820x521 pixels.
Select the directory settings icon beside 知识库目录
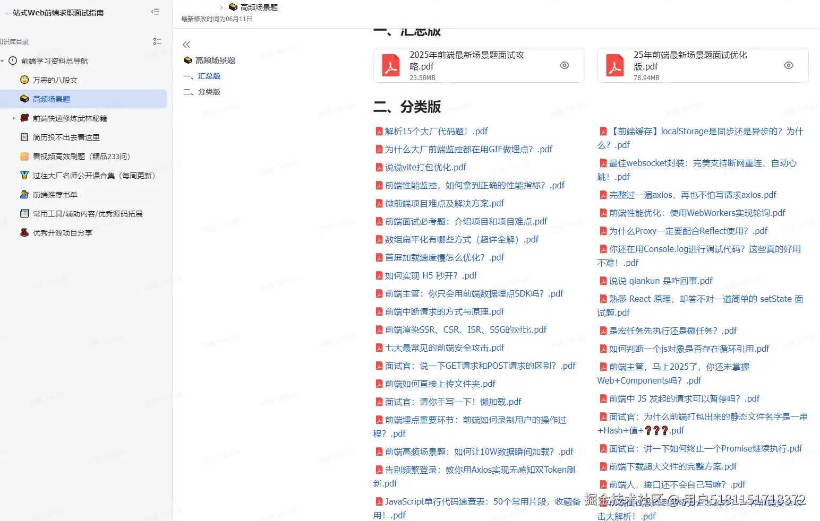(157, 41)
